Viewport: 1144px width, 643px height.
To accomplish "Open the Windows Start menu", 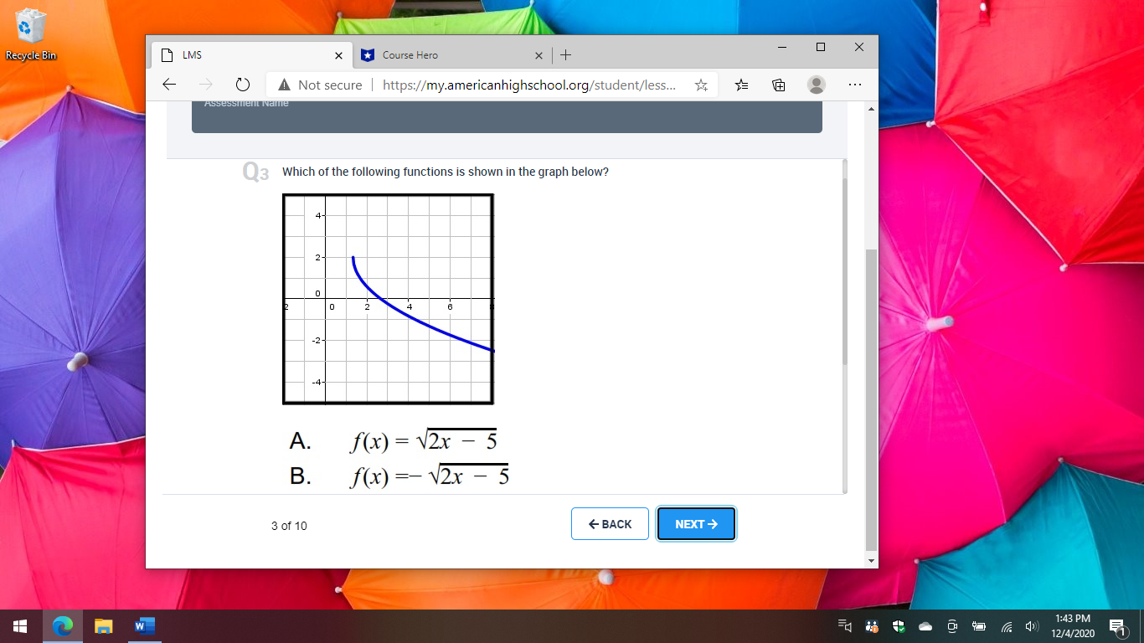I will point(20,625).
